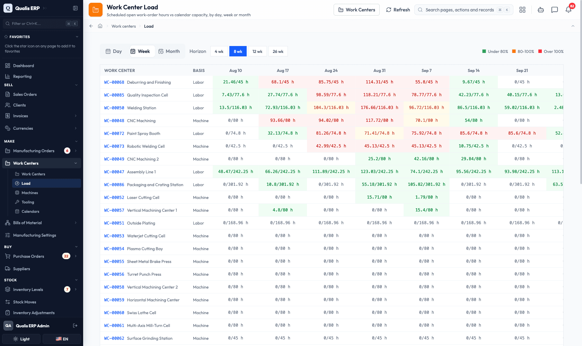This screenshot has height=346, width=582.
Task: Click the Work Centers header button
Action: (356, 10)
